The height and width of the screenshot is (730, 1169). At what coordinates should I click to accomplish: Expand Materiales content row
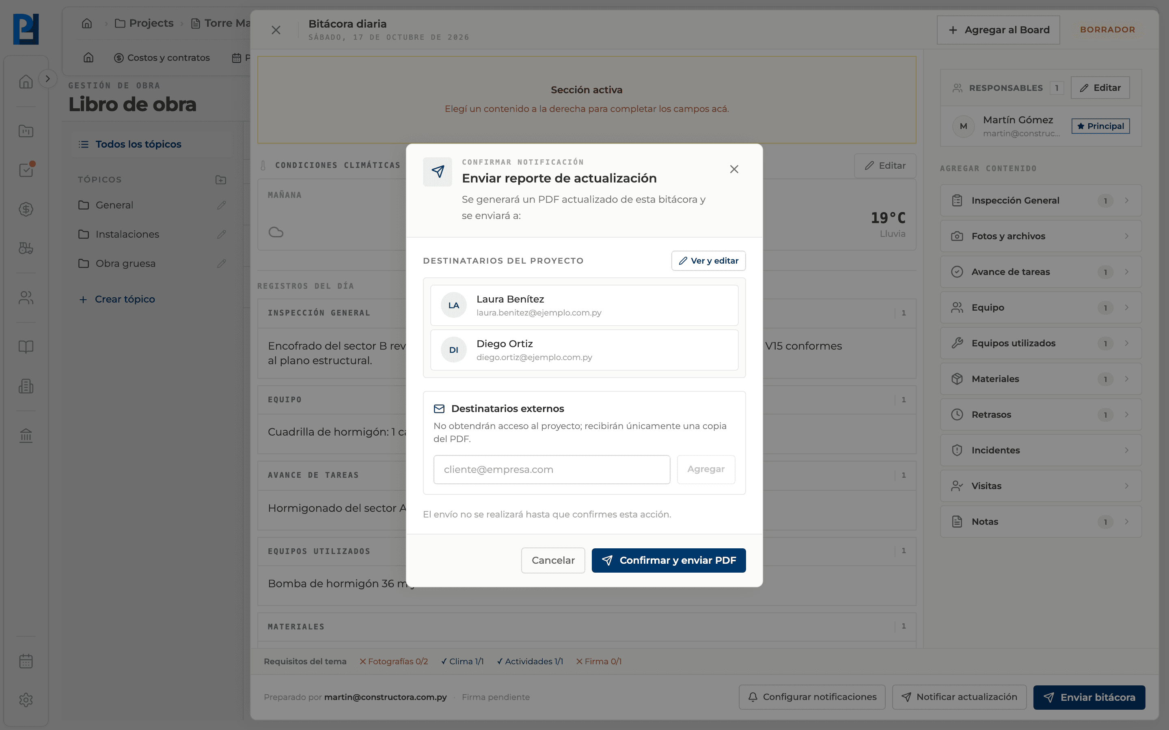click(1040, 379)
